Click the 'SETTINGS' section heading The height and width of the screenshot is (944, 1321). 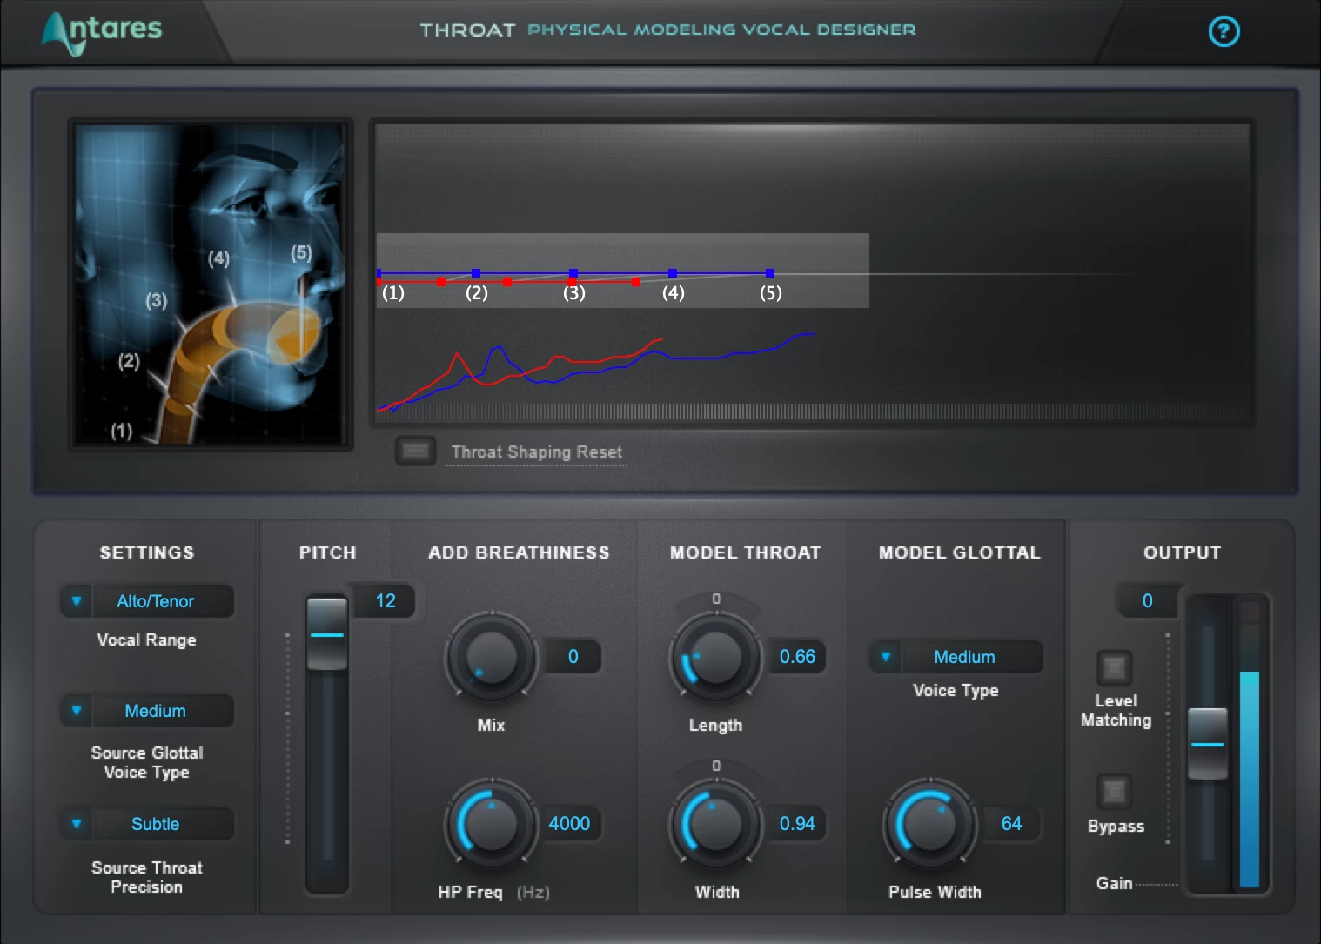[x=146, y=552]
